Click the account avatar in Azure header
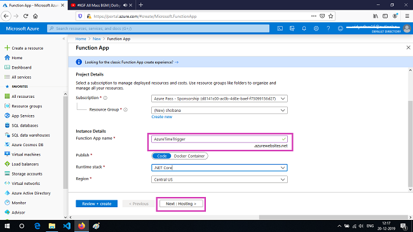 (407, 29)
